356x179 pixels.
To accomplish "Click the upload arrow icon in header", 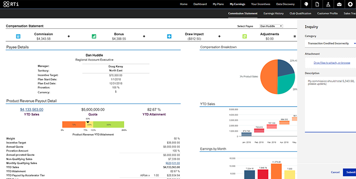I will [350, 4].
